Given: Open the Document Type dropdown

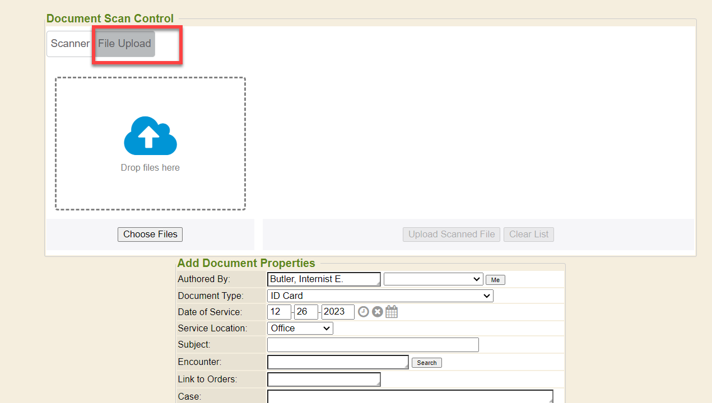Looking at the screenshot, I should (380, 296).
